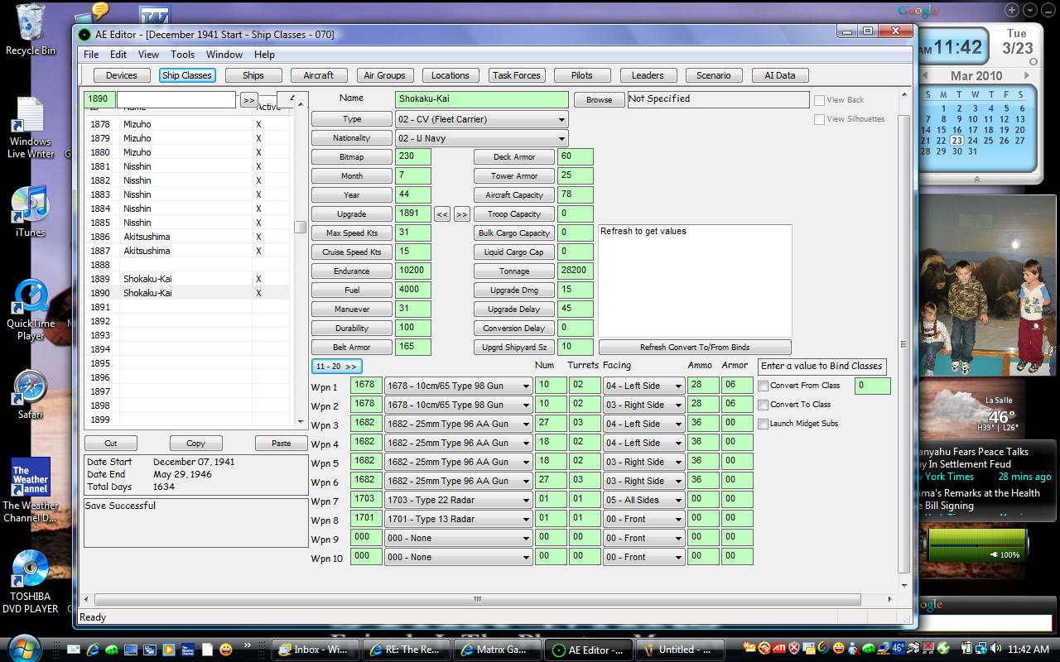Switch to the Aircraft tab

[x=318, y=75]
